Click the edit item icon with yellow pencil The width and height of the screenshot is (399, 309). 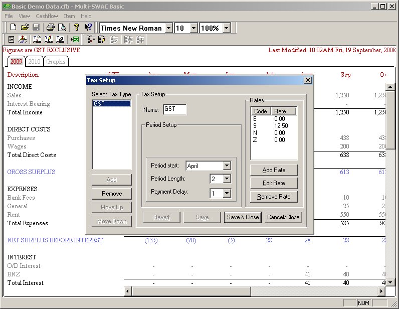click(102, 40)
